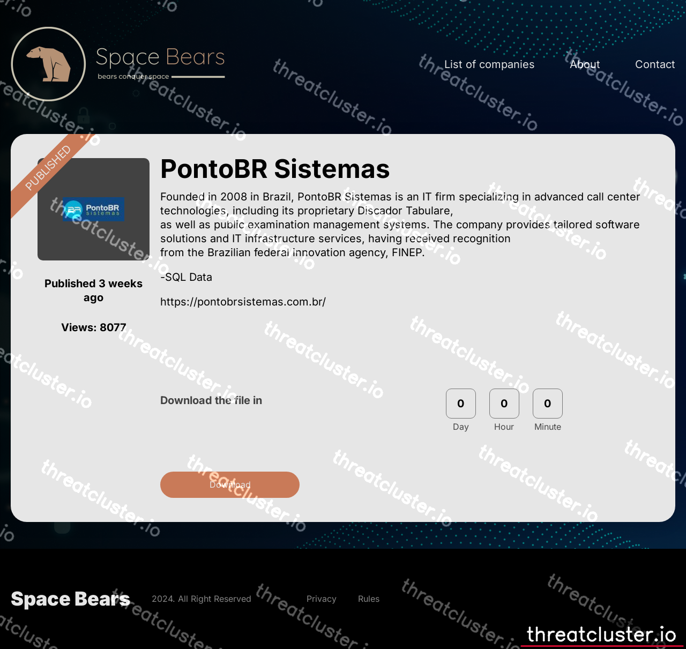Go to the About page
This screenshot has width=686, height=649.
click(585, 64)
